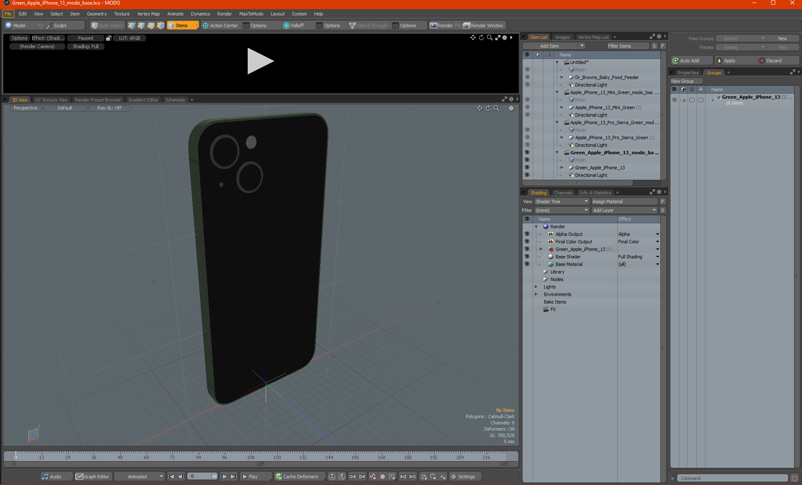The image size is (802, 485).
Task: Step to next frame button
Action: [x=224, y=477]
